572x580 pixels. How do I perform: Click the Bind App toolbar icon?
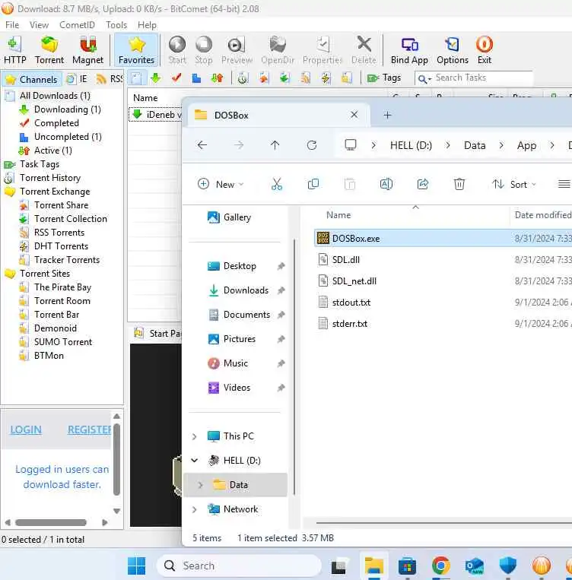409,50
